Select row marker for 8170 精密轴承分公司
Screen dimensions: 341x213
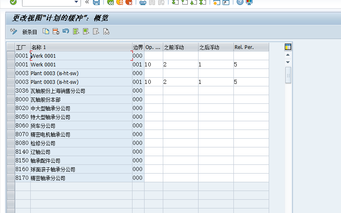pyautogui.click(x=11, y=178)
